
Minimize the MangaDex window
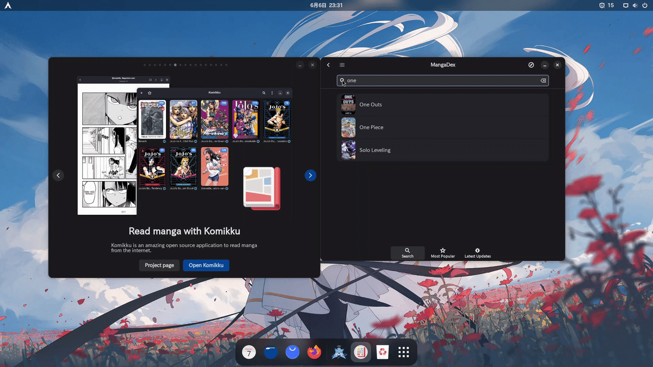(544, 65)
